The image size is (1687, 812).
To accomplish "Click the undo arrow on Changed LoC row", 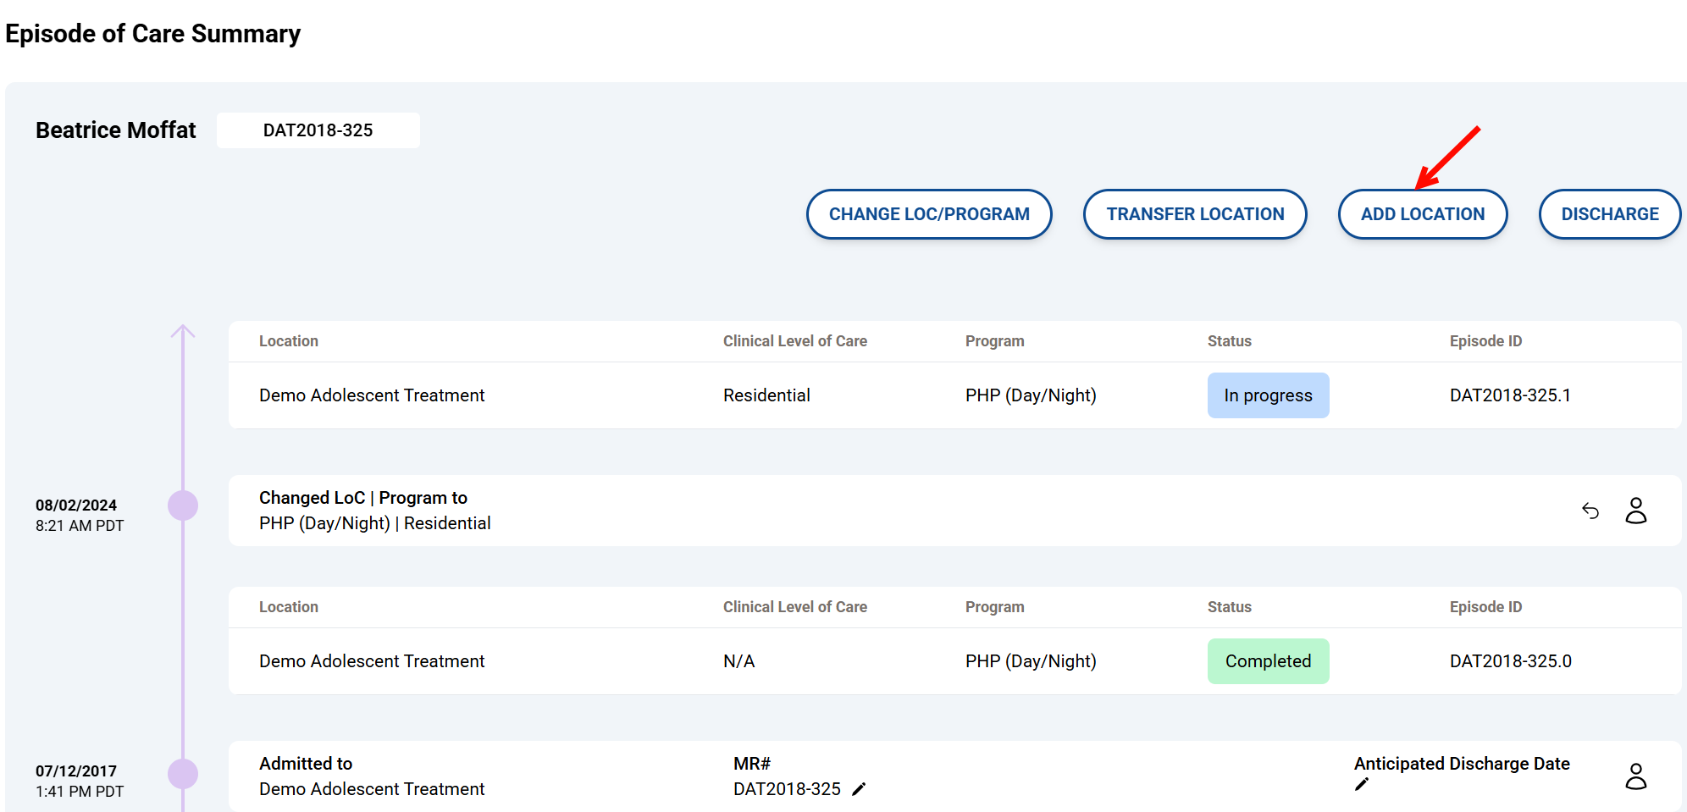I will 1590,511.
